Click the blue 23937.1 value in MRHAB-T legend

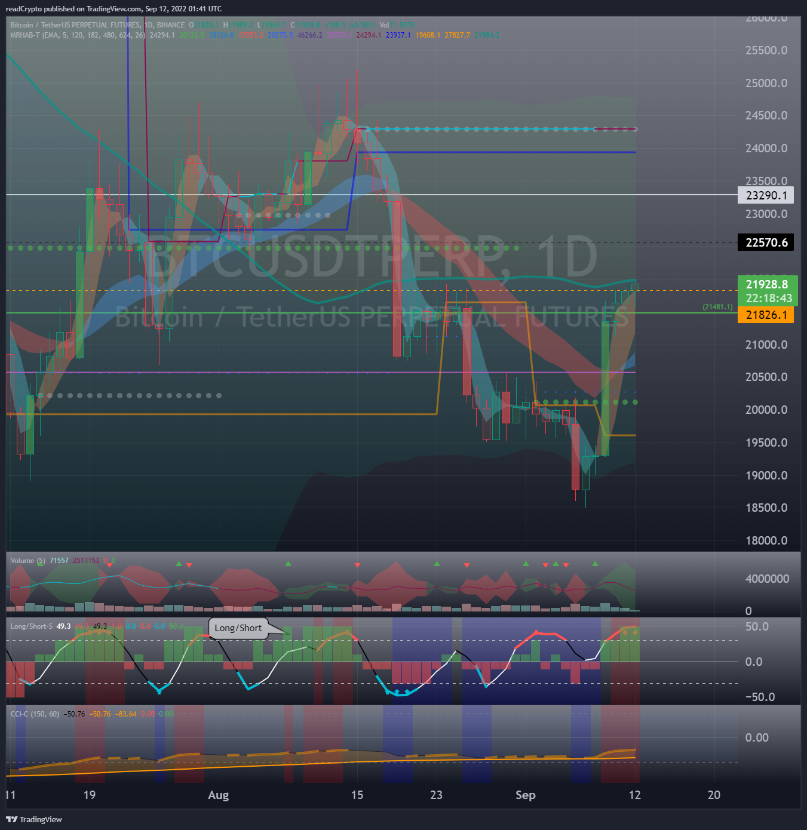(398, 35)
